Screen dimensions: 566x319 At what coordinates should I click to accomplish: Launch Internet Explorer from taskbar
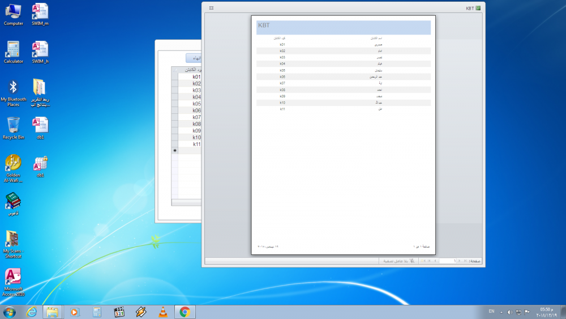coord(32,312)
